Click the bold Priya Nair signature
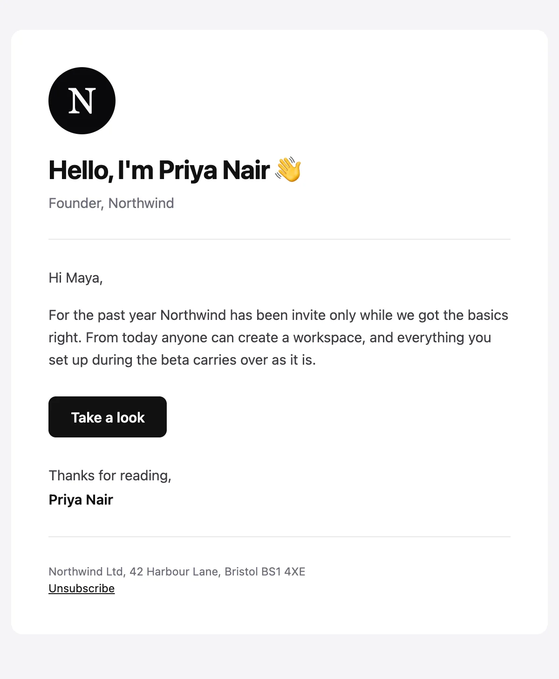This screenshot has width=559, height=679. [x=81, y=500]
